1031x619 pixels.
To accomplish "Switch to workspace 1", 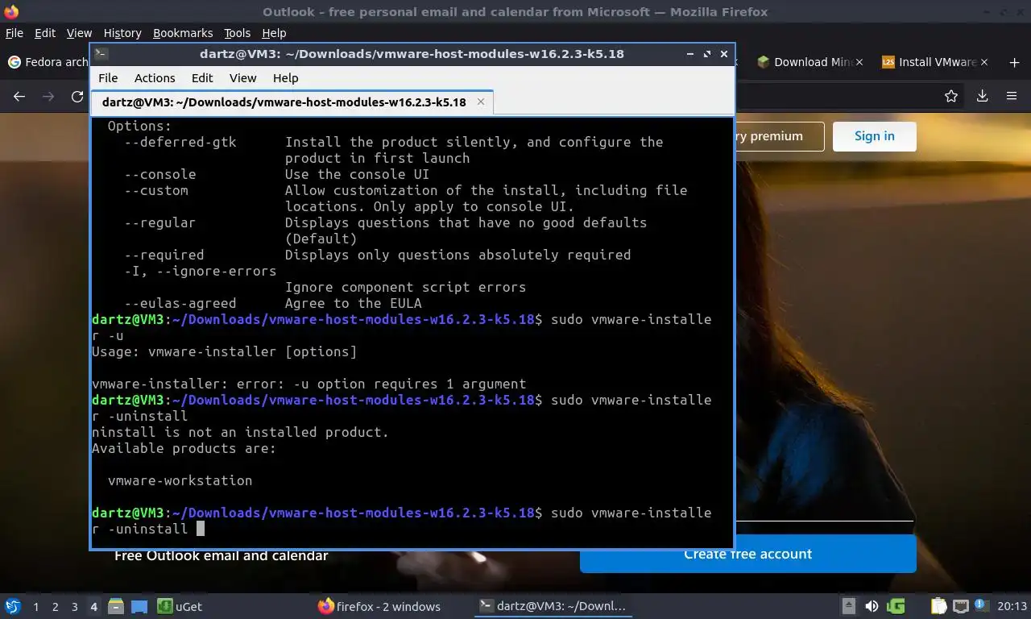I will point(35,607).
